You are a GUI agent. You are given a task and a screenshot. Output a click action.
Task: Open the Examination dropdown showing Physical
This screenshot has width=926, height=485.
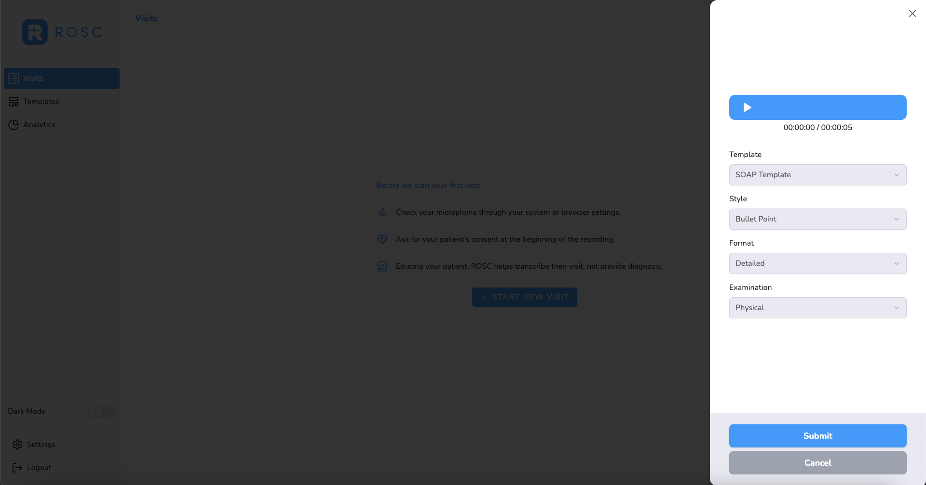pyautogui.click(x=817, y=307)
